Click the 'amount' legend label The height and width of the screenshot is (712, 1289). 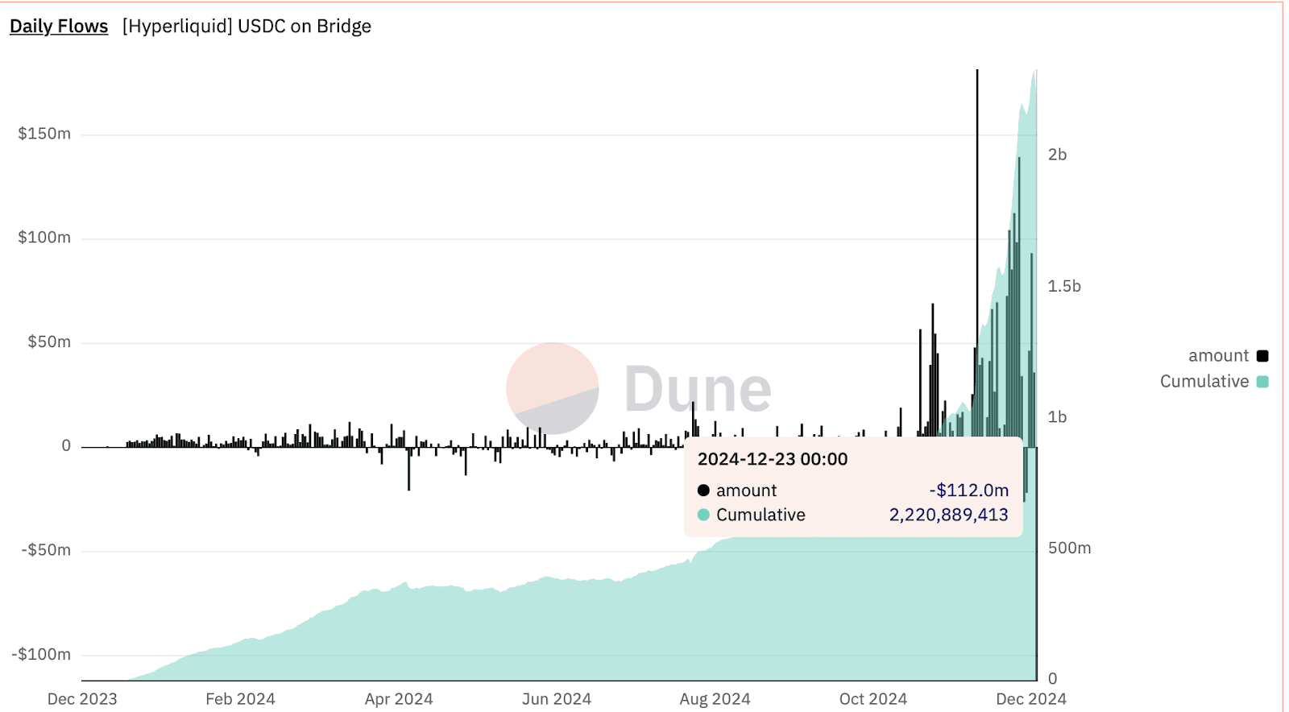[1218, 356]
